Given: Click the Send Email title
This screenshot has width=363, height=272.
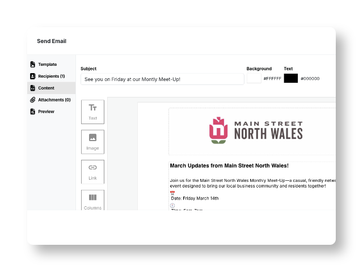Looking at the screenshot, I should [x=52, y=41].
